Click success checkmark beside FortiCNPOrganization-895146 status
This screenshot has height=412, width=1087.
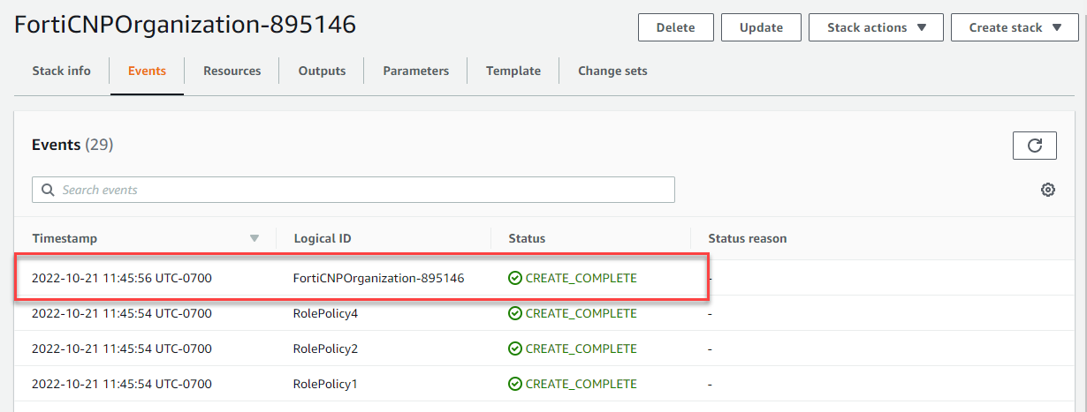pos(515,278)
